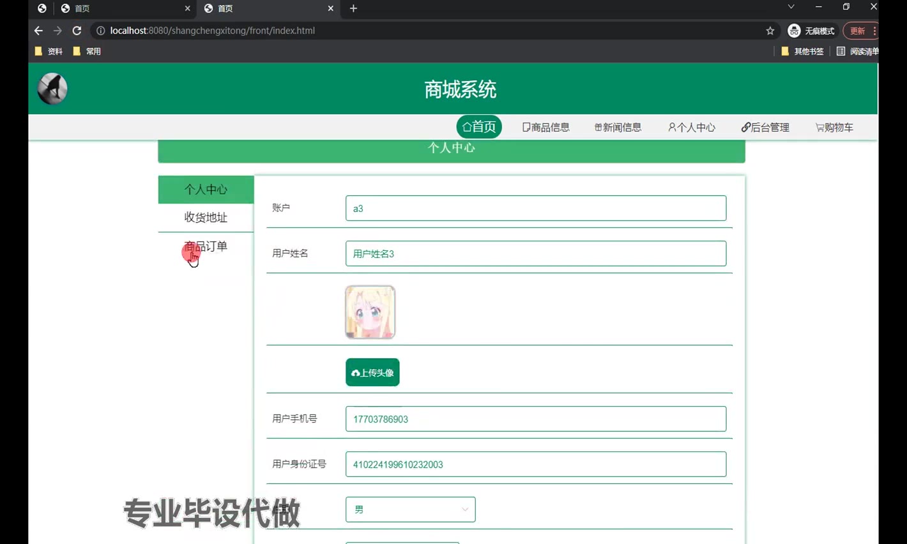Open the 阅读清单 reading list
The height and width of the screenshot is (544, 907).
pyautogui.click(x=857, y=51)
